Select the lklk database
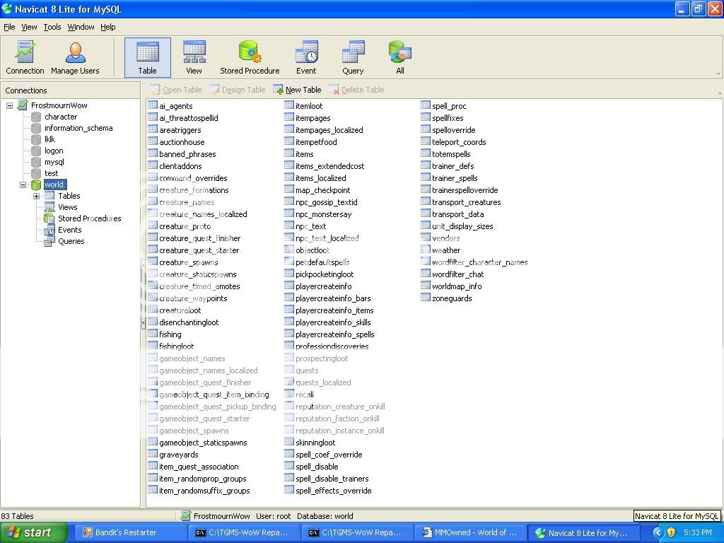This screenshot has width=724, height=543. tap(50, 139)
